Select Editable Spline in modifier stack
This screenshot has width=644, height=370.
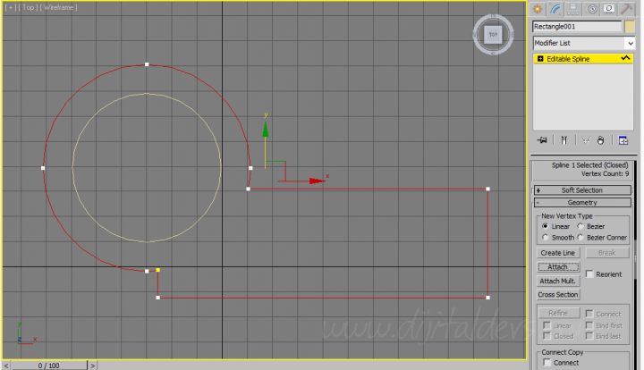point(583,59)
